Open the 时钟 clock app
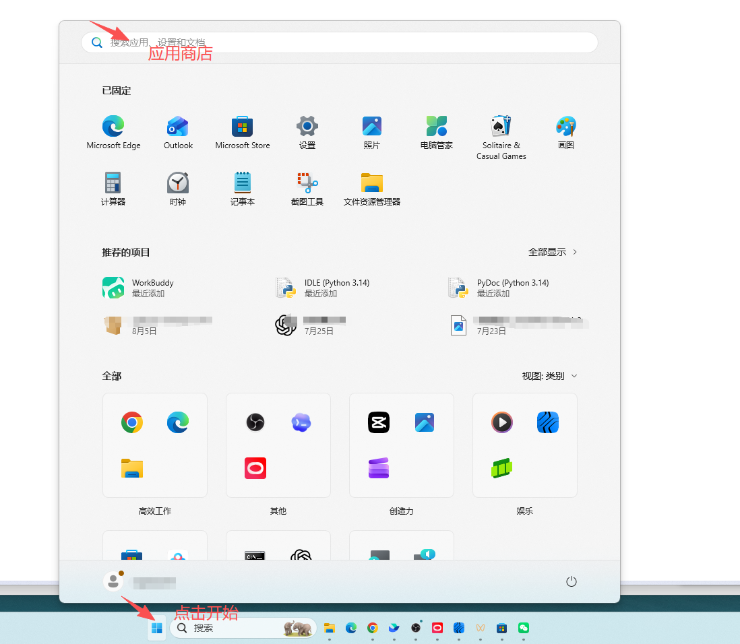This screenshot has width=740, height=644. 178,189
